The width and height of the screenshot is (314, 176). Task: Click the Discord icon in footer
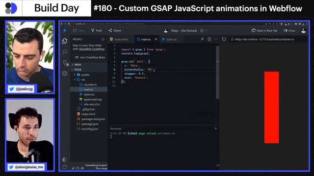[x=82, y=168]
